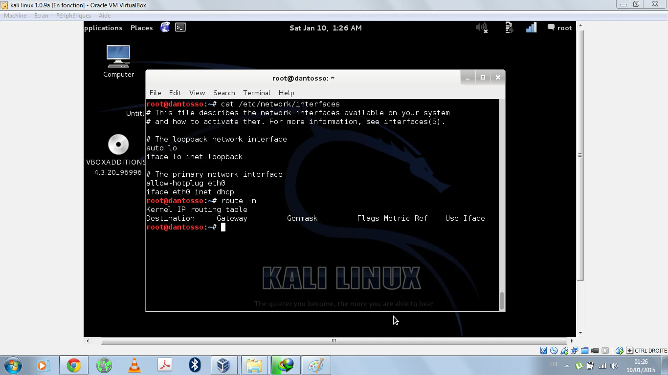Open the Iceweasel browser from the top panel
This screenshot has height=375, width=668.
pyautogui.click(x=164, y=28)
